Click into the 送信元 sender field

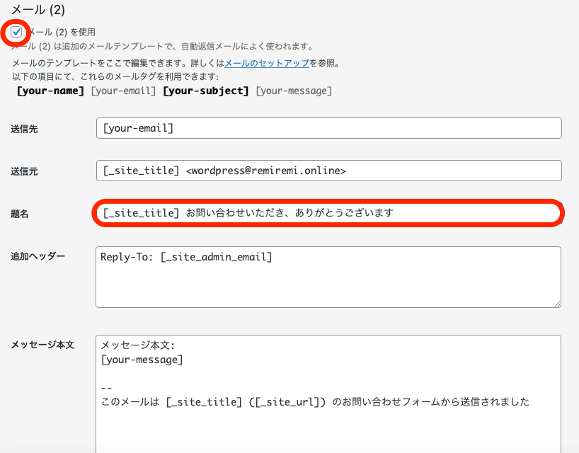[328, 171]
